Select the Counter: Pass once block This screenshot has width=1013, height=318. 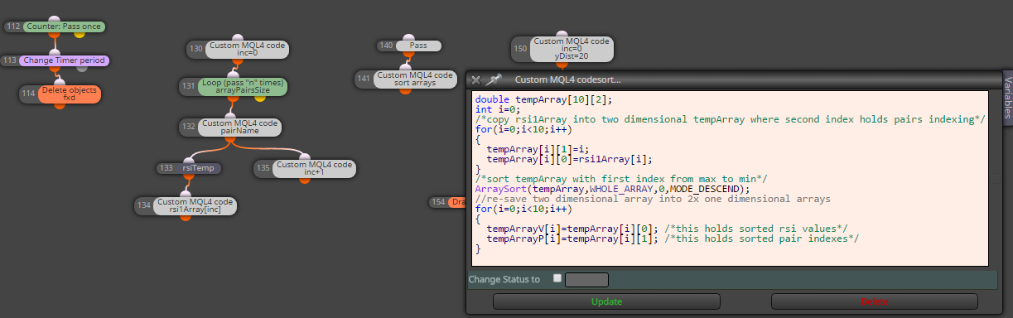point(65,26)
